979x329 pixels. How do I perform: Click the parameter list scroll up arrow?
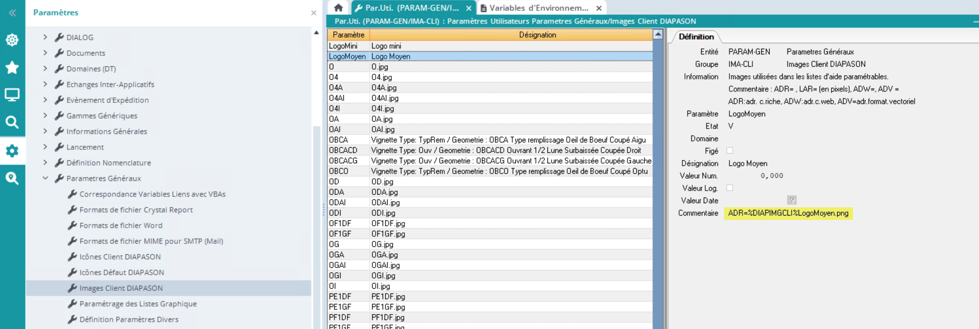(x=658, y=34)
